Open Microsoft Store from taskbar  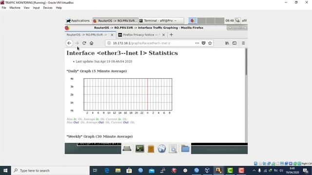(x=129, y=171)
